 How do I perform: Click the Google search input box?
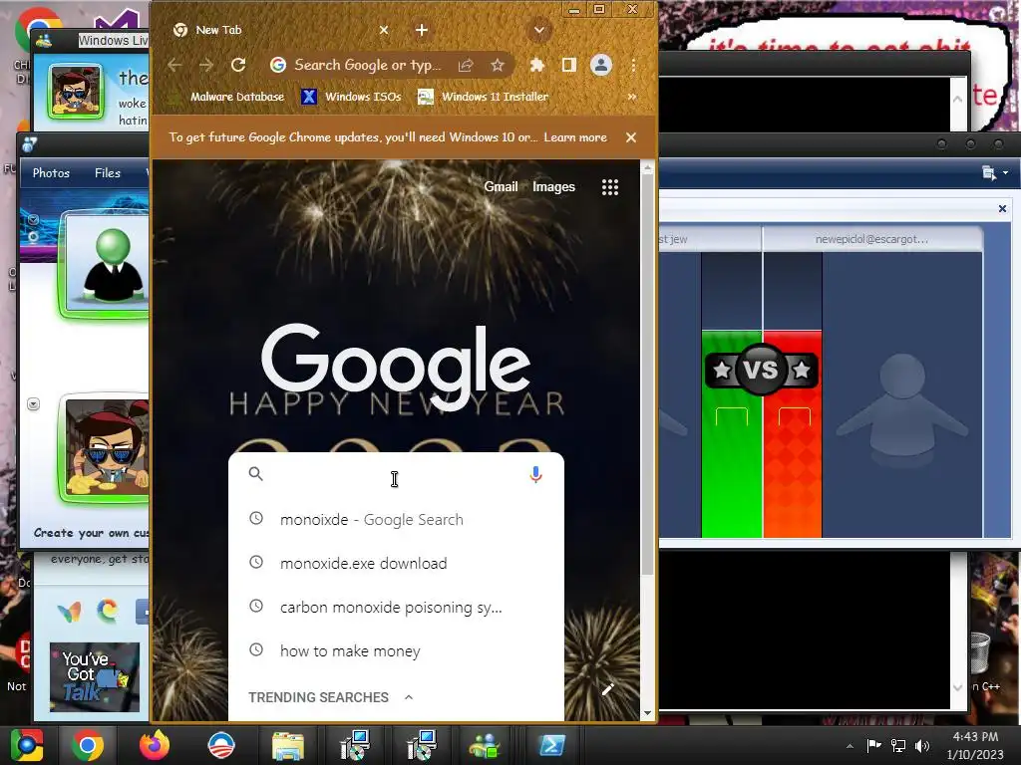pyautogui.click(x=396, y=474)
